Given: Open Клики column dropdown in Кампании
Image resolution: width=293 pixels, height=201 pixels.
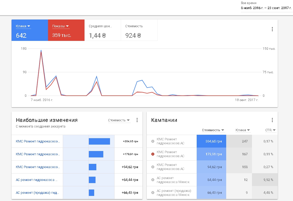Looking at the screenshot, I should [243, 130].
